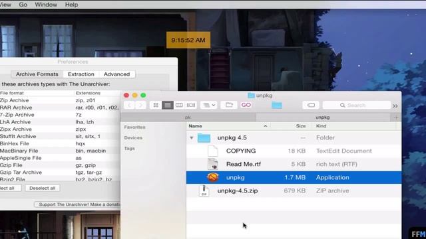
Task: Select AppleSingle File row
Action: click(60, 158)
